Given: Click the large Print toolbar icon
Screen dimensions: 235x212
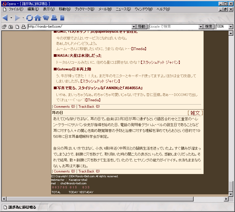Looking at the screenshot, I should tap(54, 18).
